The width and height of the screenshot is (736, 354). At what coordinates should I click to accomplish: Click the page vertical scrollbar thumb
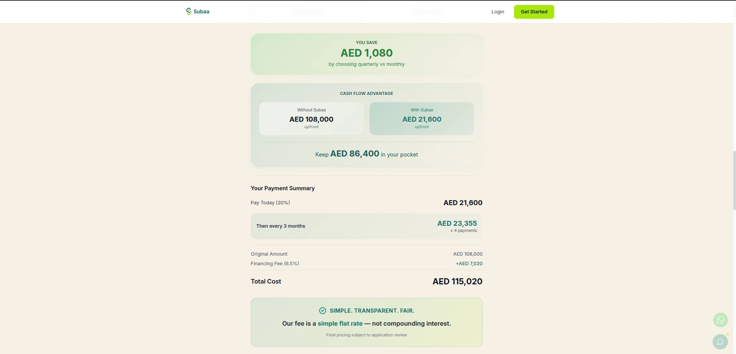click(x=734, y=180)
